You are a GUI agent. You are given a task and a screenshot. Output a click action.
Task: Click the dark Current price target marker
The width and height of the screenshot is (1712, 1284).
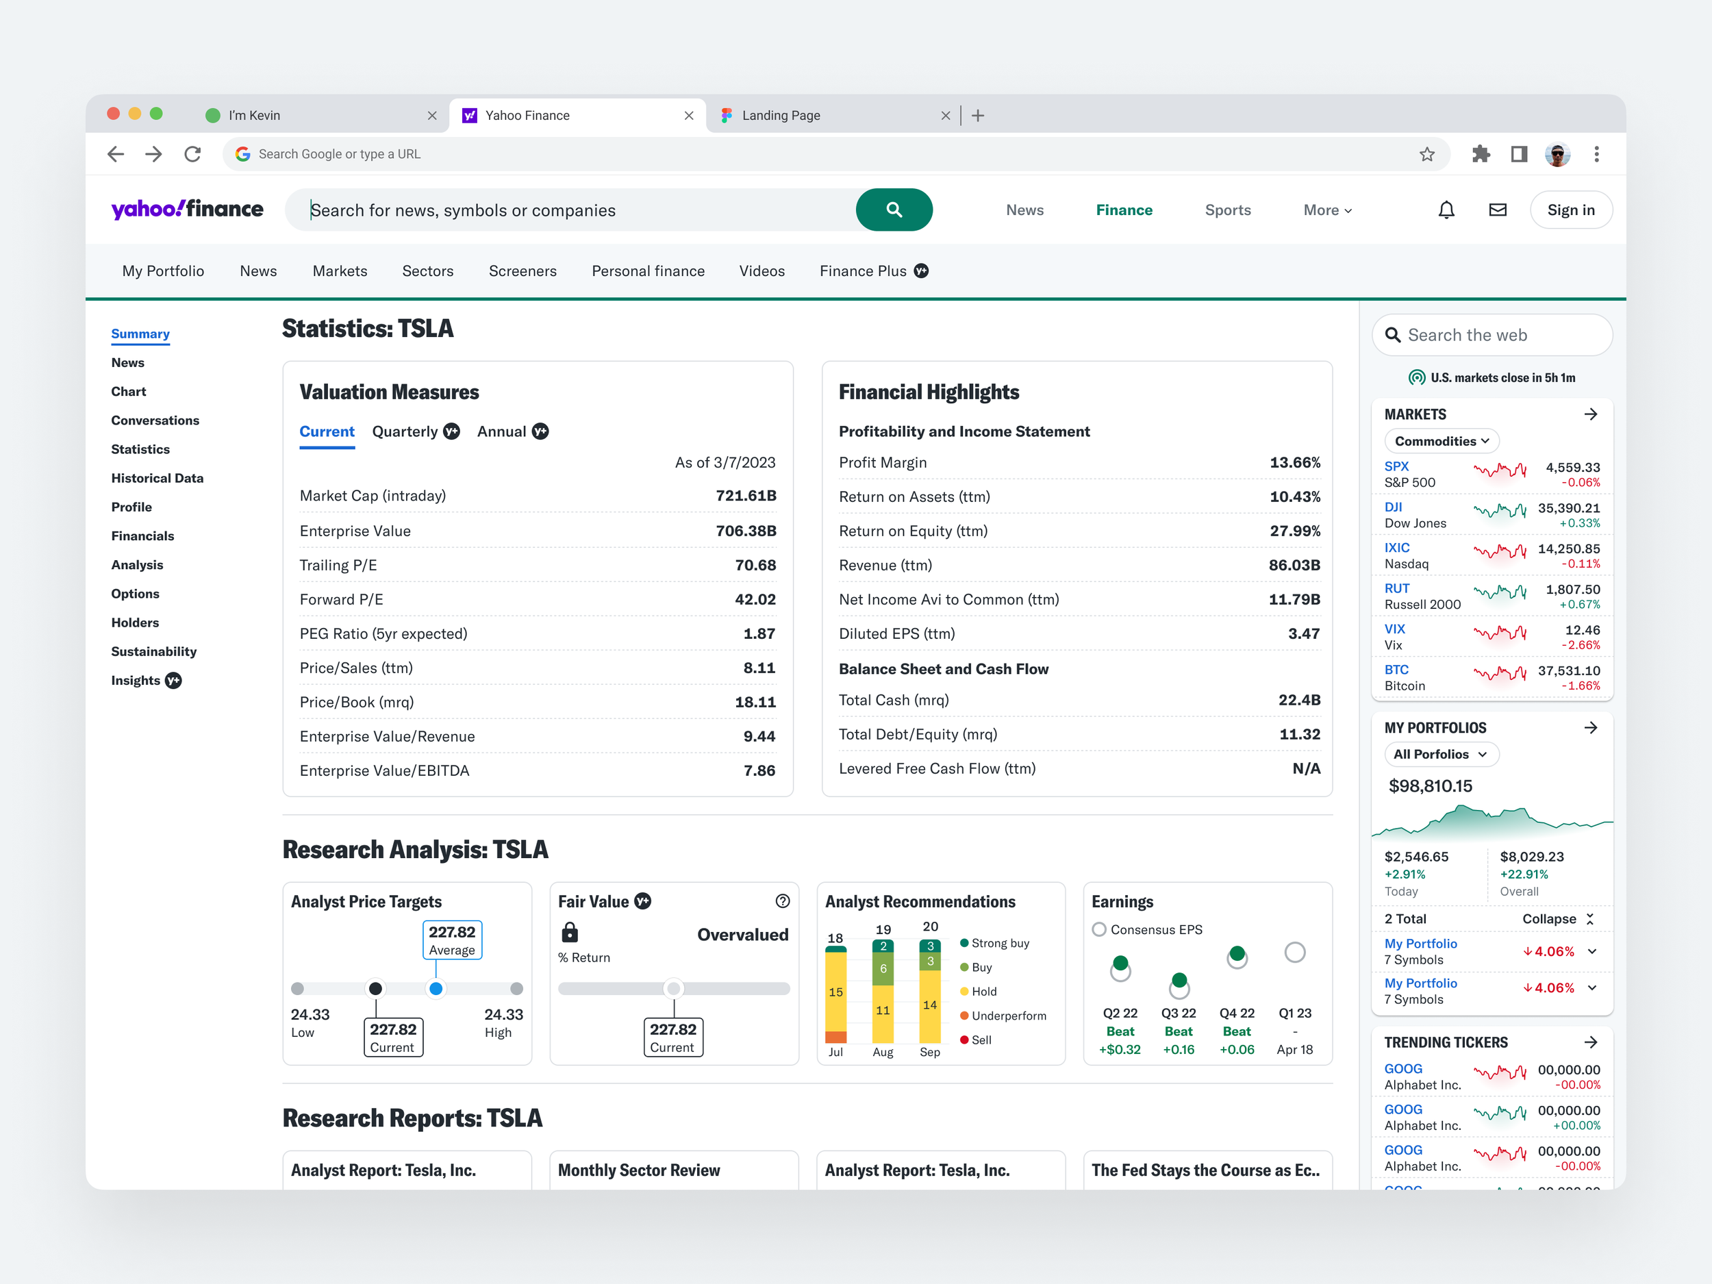[x=375, y=987]
